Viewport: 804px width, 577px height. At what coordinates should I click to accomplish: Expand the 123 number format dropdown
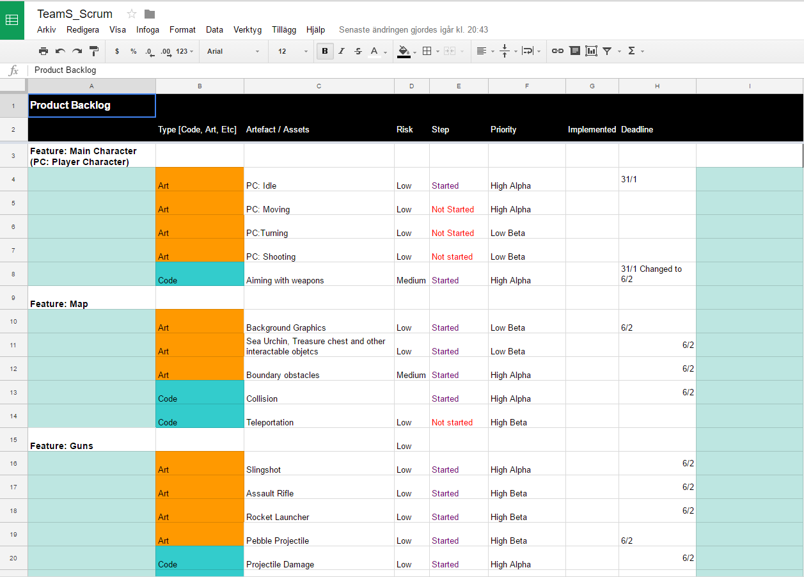coord(185,51)
